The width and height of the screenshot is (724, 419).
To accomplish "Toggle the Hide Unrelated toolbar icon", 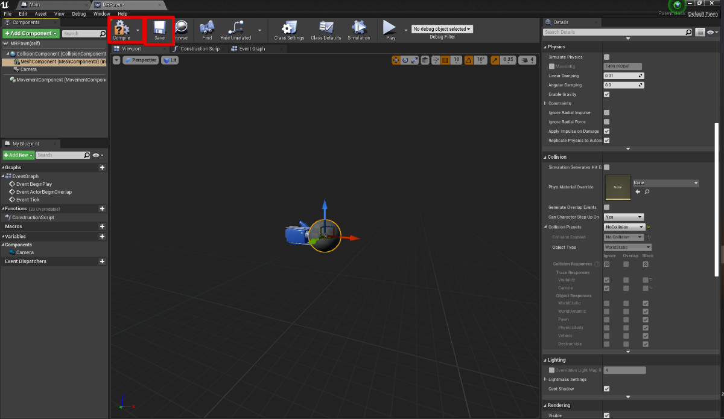I will (235, 29).
